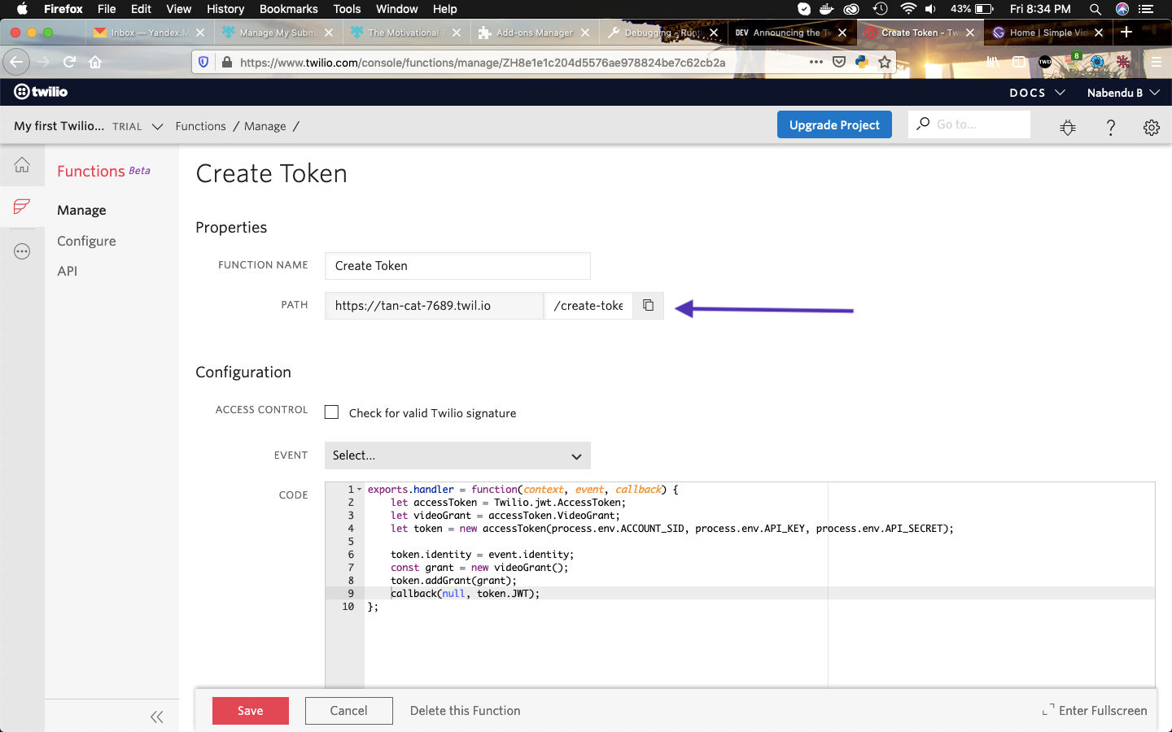
Task: Switch to the Inbox Yandex tab
Action: tap(149, 33)
